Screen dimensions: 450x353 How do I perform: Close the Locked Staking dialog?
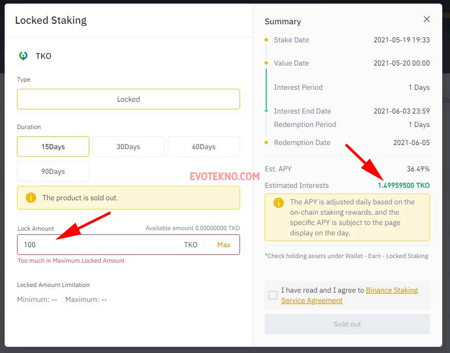click(x=426, y=19)
